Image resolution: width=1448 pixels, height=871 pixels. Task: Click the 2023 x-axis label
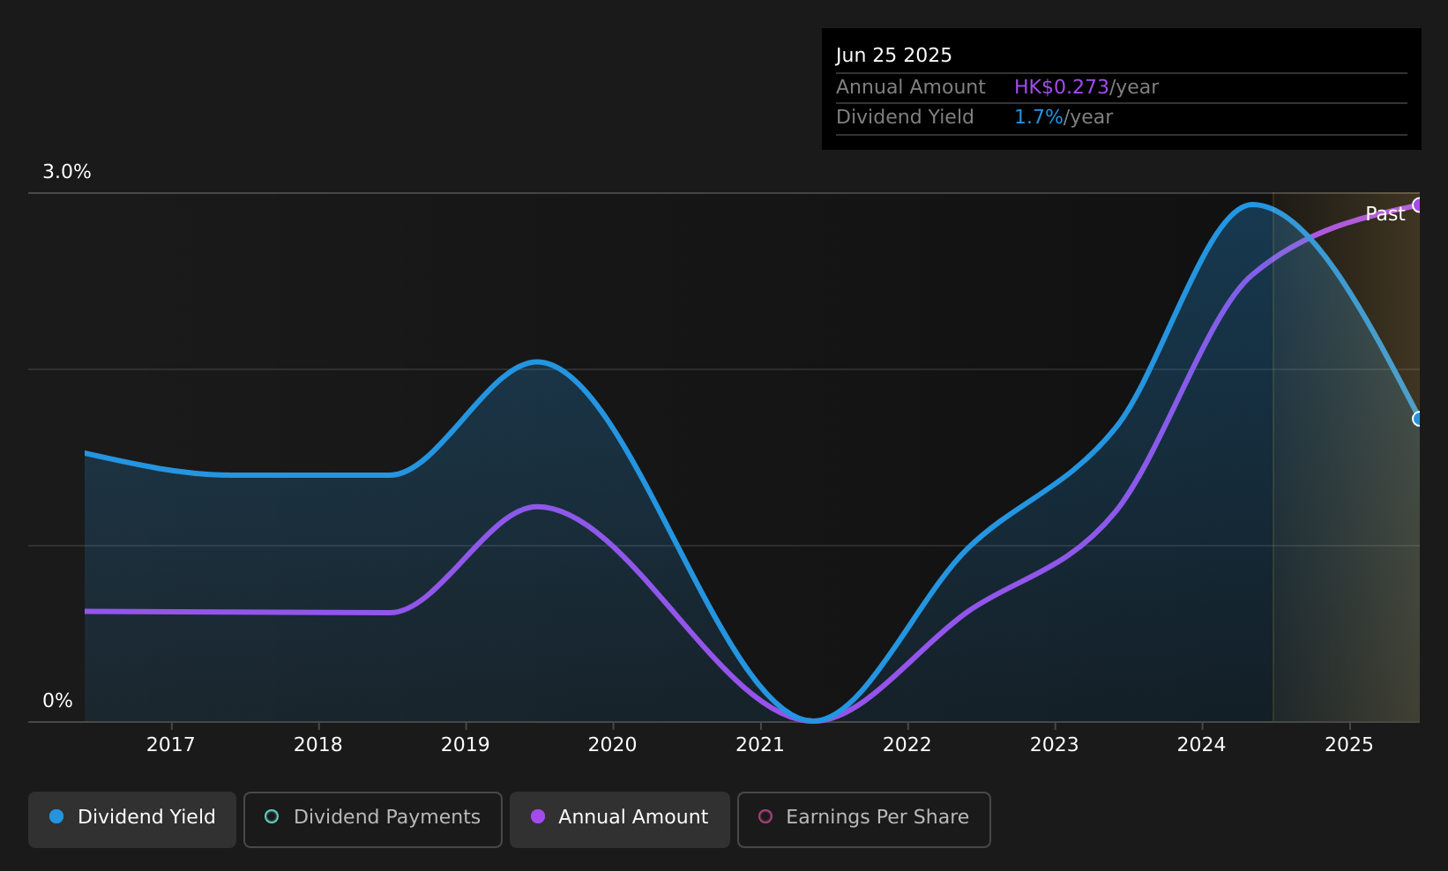[1054, 745]
